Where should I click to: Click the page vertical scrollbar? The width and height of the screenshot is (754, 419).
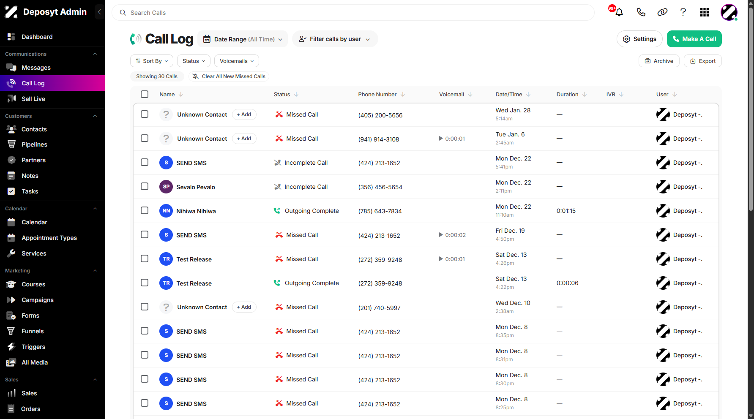pyautogui.click(x=751, y=110)
